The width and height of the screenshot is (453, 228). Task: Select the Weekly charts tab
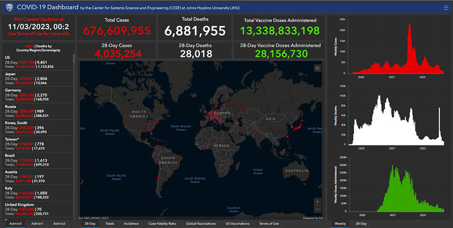coord(340,223)
